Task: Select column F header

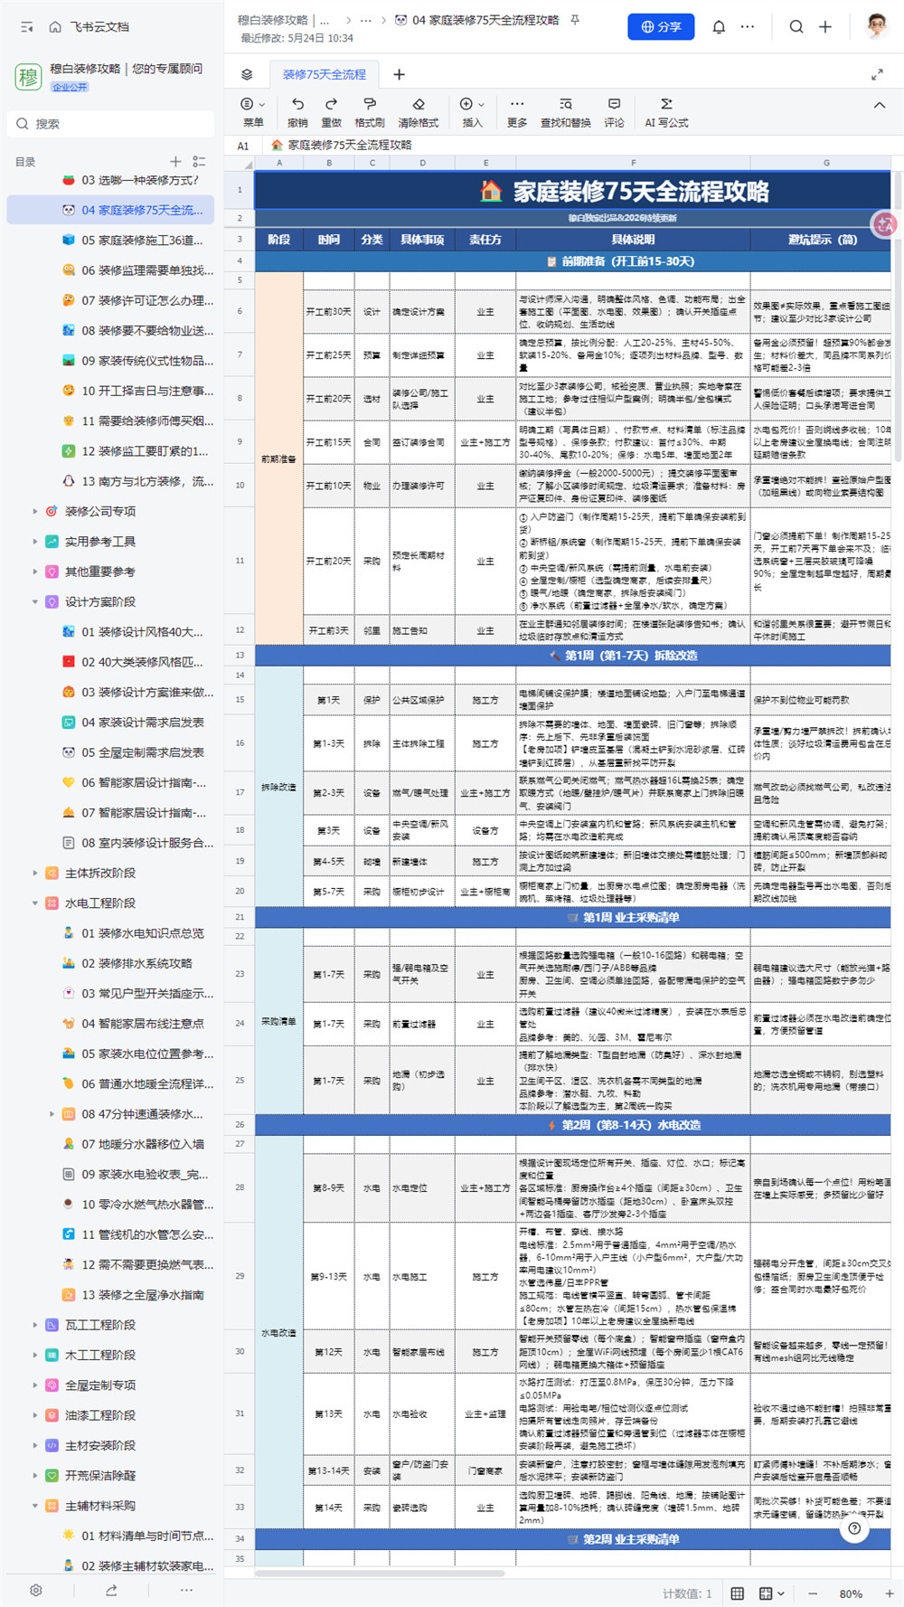Action: point(633,163)
